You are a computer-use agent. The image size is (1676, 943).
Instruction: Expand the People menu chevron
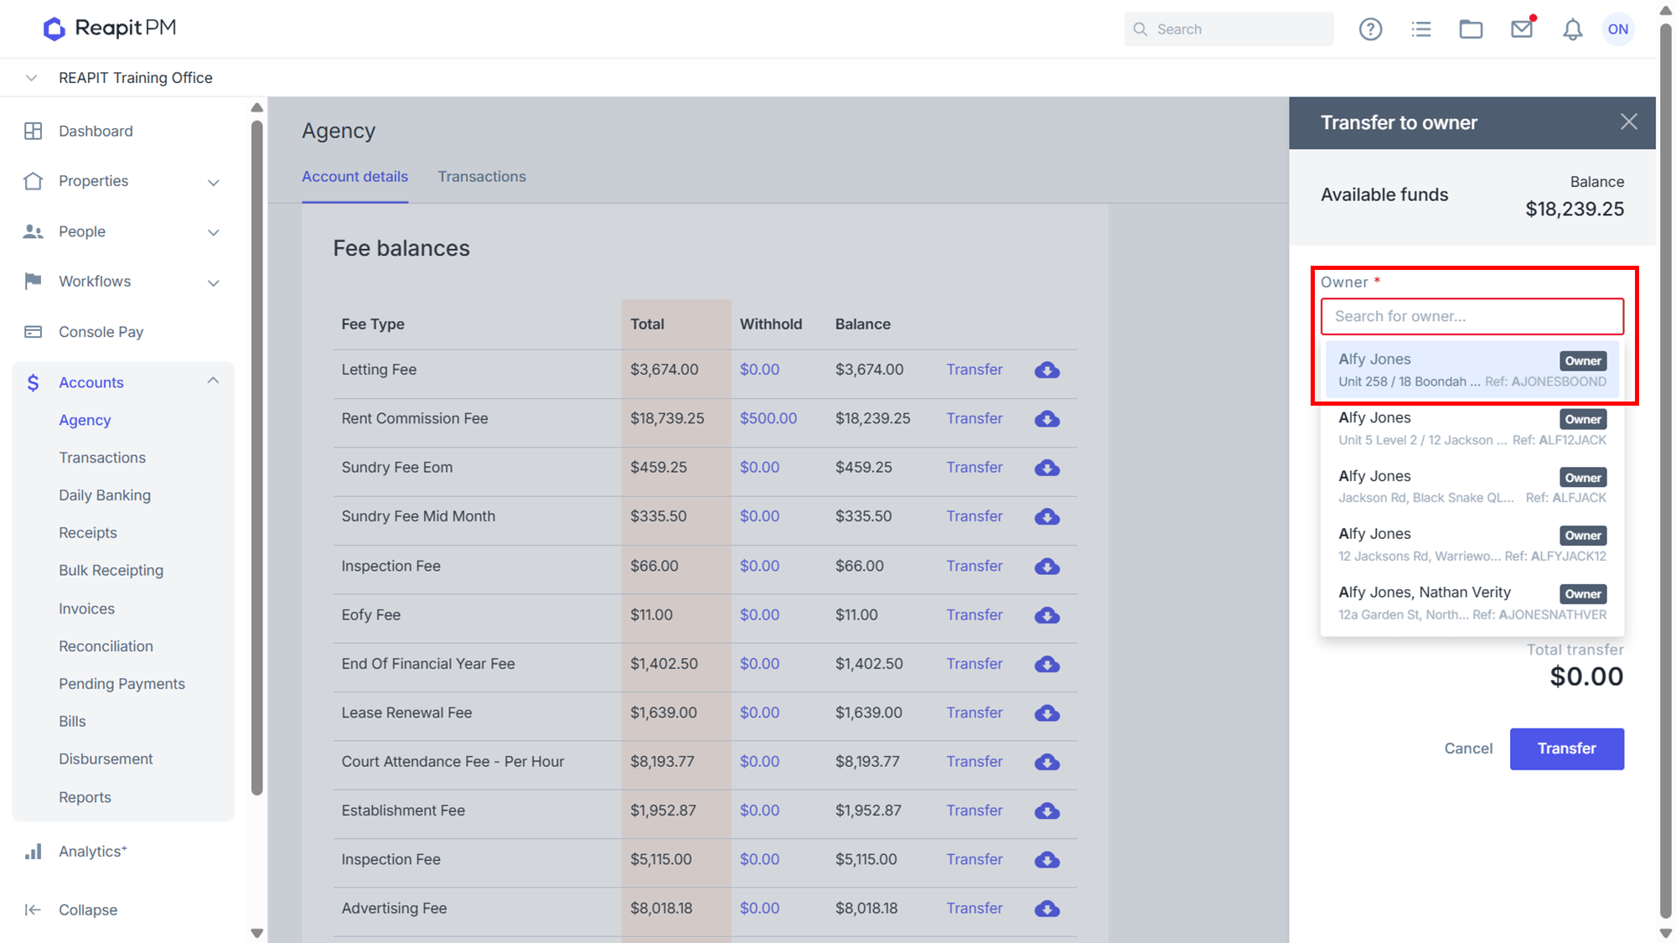(x=214, y=232)
